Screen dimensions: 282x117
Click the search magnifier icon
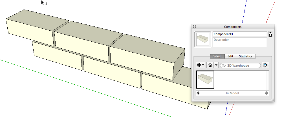[x=223, y=65]
